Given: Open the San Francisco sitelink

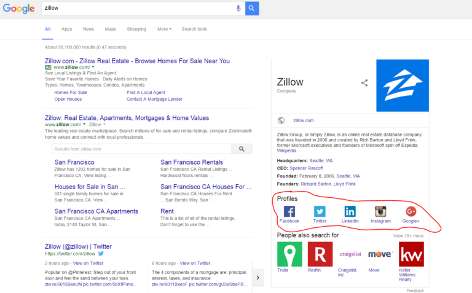Looking at the screenshot, I should (x=74, y=162).
